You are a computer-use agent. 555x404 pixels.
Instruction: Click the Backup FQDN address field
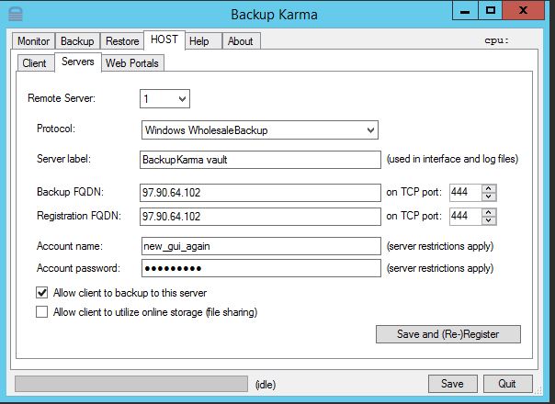(260, 193)
